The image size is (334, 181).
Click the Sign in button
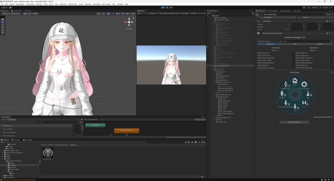click(4, 7)
